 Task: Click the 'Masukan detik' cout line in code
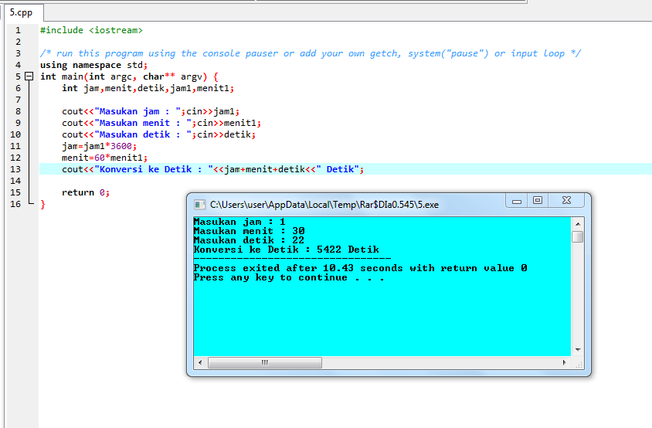(x=159, y=135)
